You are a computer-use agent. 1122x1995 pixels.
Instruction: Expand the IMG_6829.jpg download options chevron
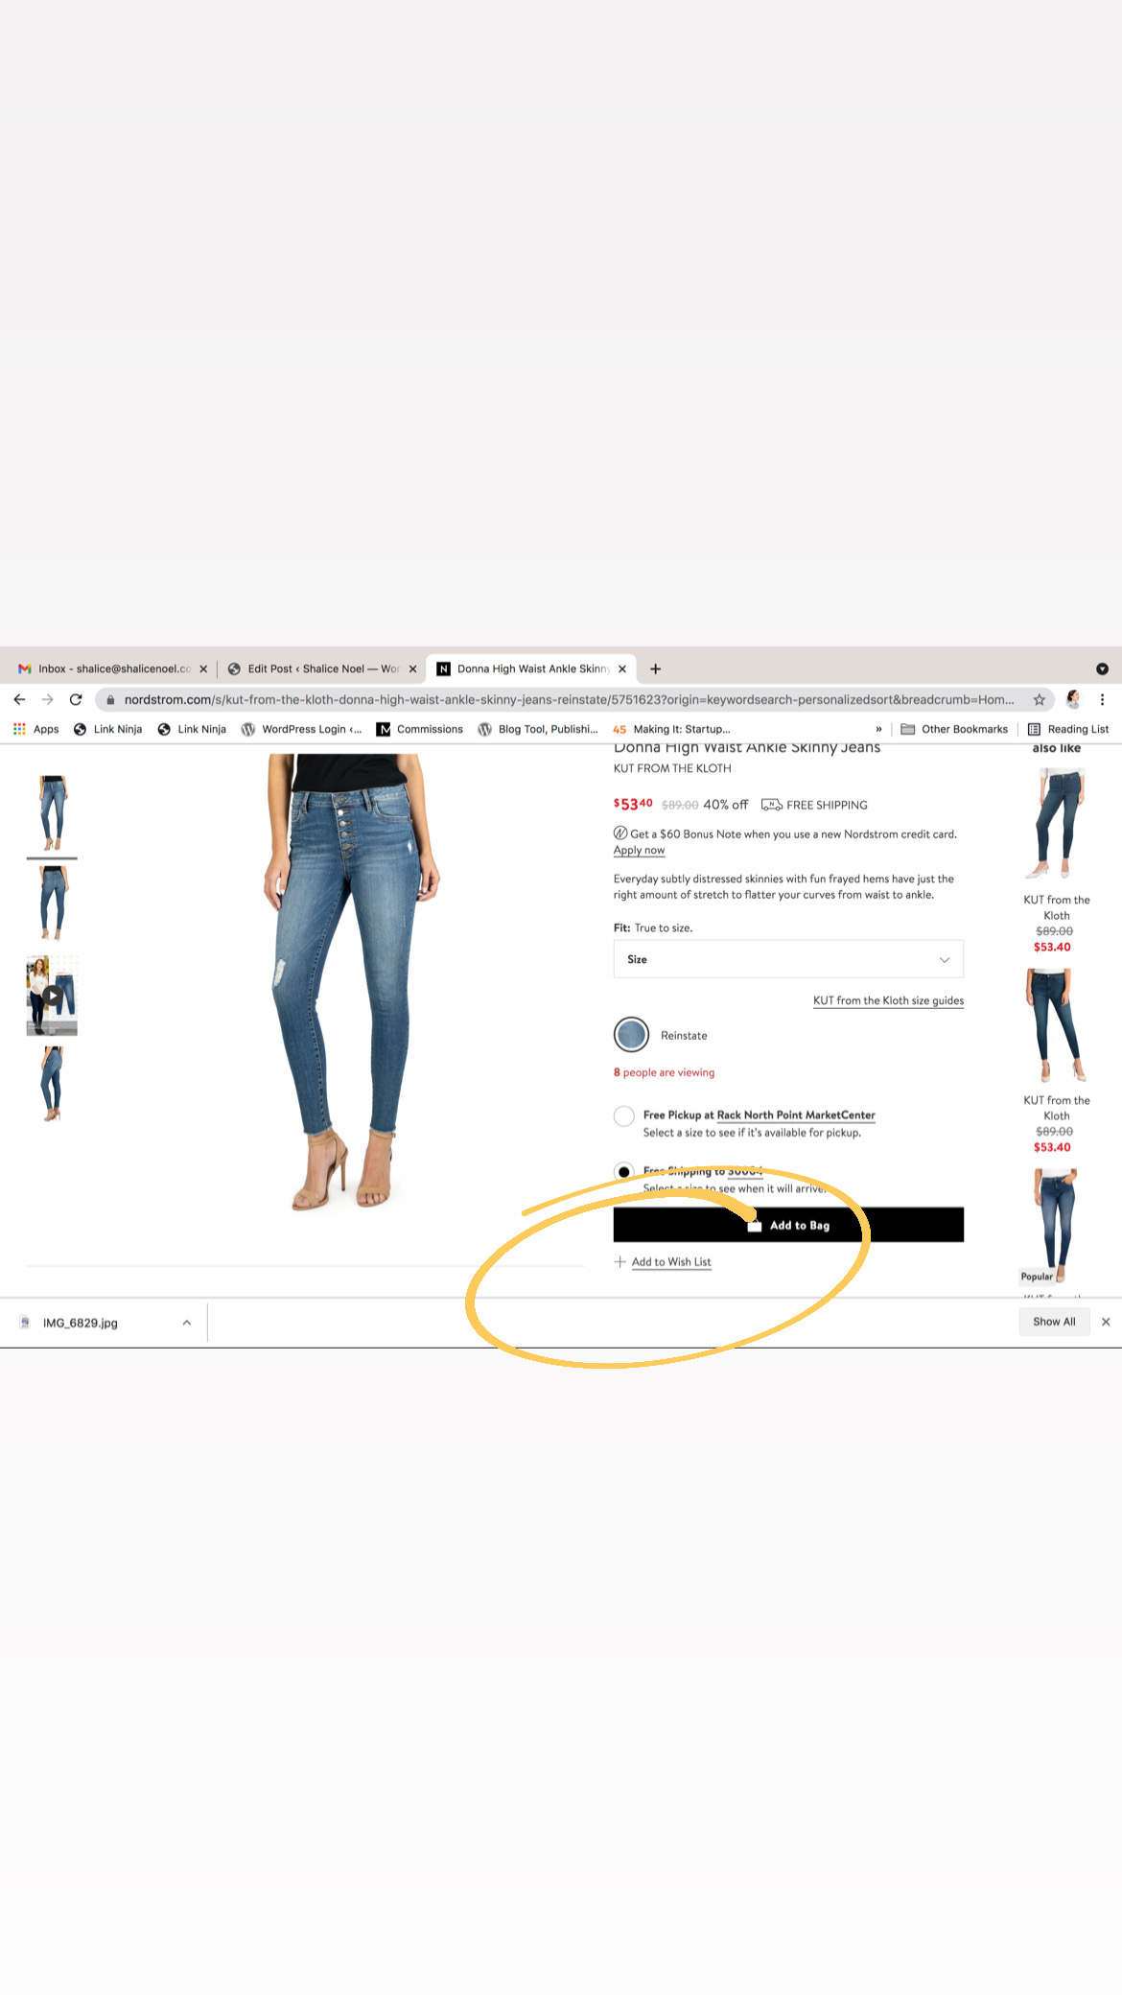coord(187,1323)
